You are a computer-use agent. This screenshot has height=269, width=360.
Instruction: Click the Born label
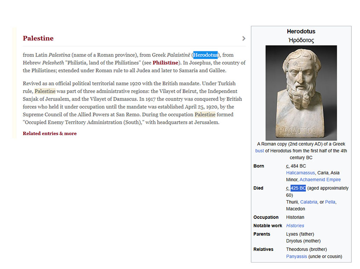259,166
